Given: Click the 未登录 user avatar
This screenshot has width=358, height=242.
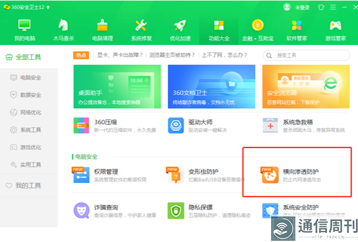Looking at the screenshot, I should 287,7.
